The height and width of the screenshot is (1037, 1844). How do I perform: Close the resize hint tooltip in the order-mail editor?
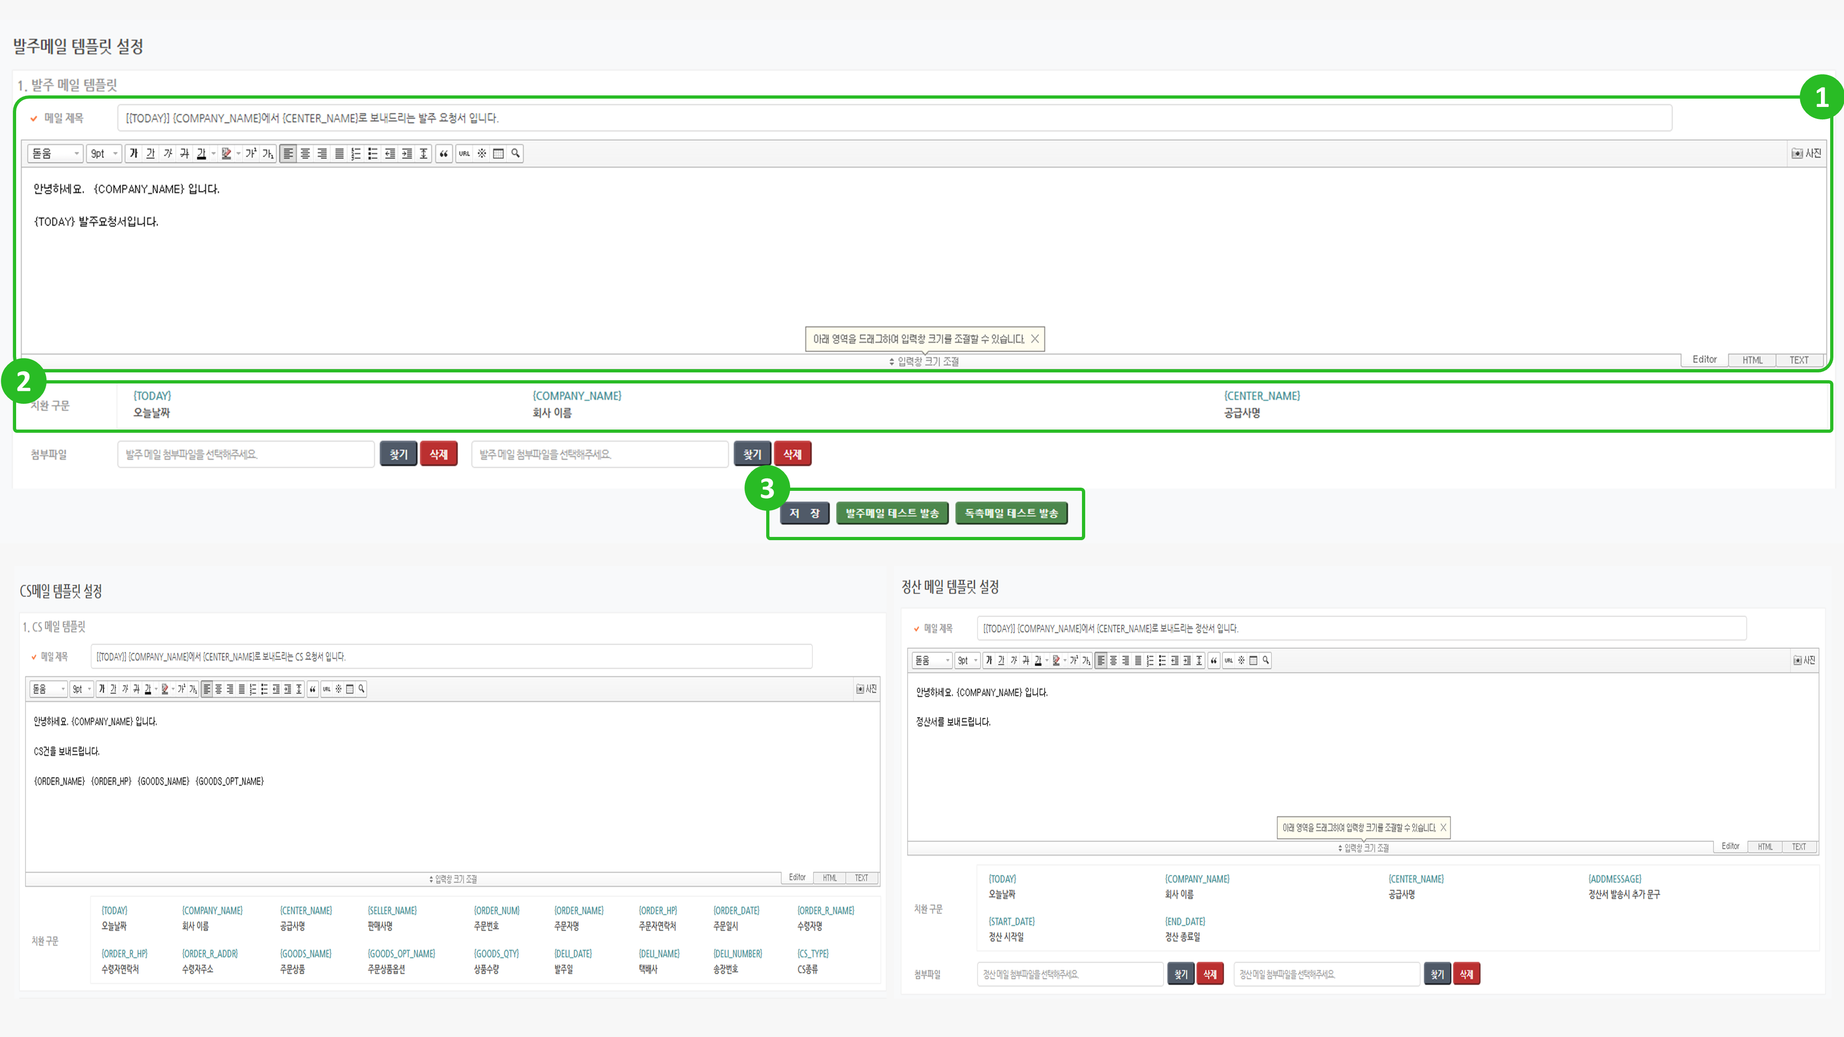pyautogui.click(x=1034, y=338)
